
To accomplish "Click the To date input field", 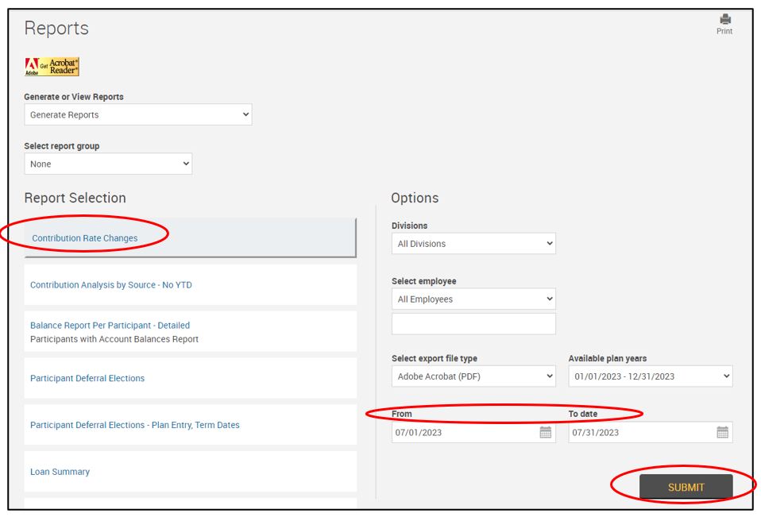I will click(x=639, y=433).
